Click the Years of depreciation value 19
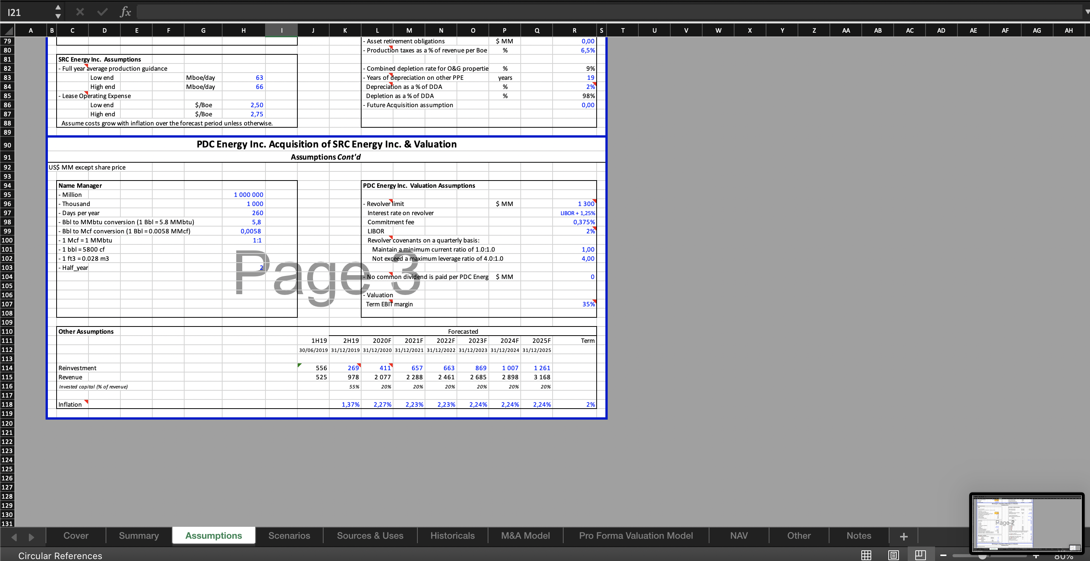 coord(575,78)
